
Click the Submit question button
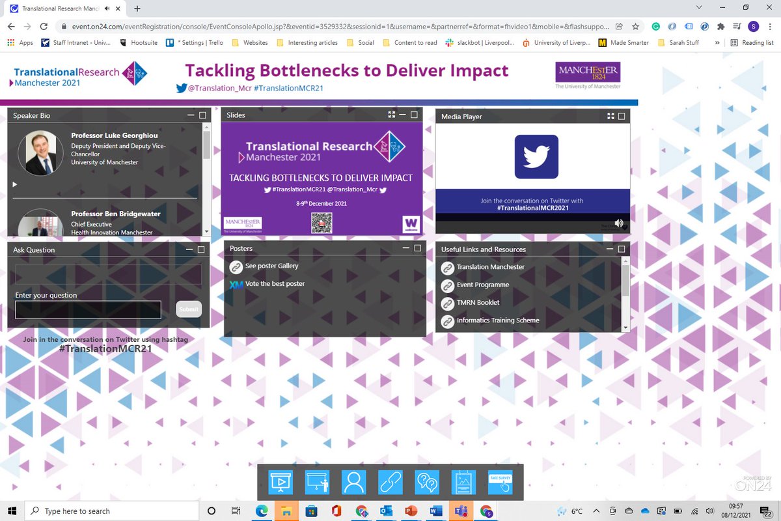pyautogui.click(x=189, y=309)
